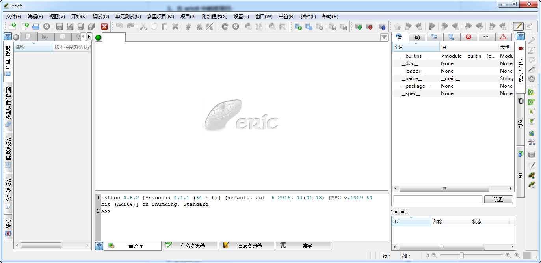Click the topmost wrench icon in right toolbar
The width and height of the screenshot is (541, 263).
click(x=531, y=40)
